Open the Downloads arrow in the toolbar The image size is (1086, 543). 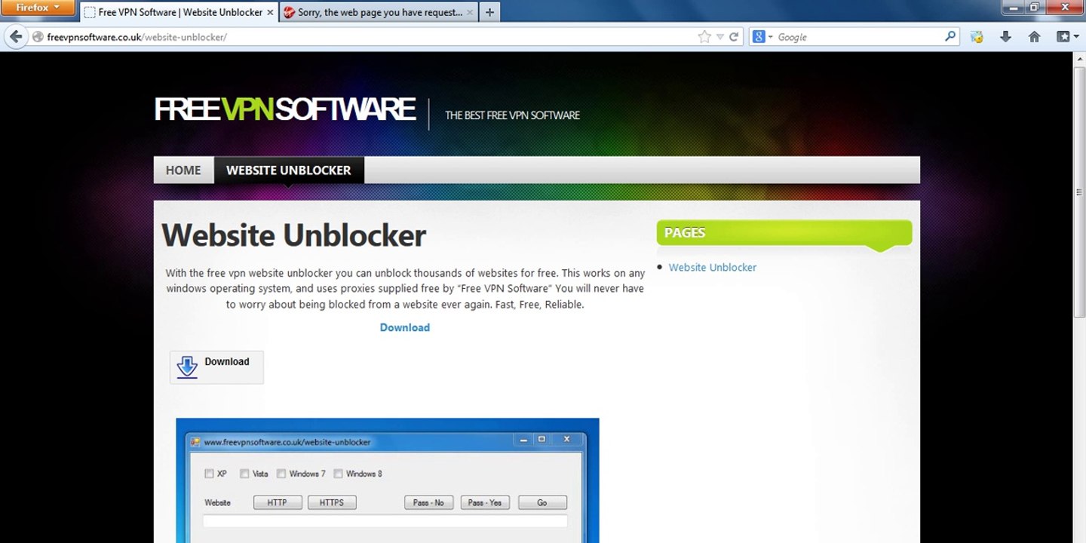(x=1005, y=37)
